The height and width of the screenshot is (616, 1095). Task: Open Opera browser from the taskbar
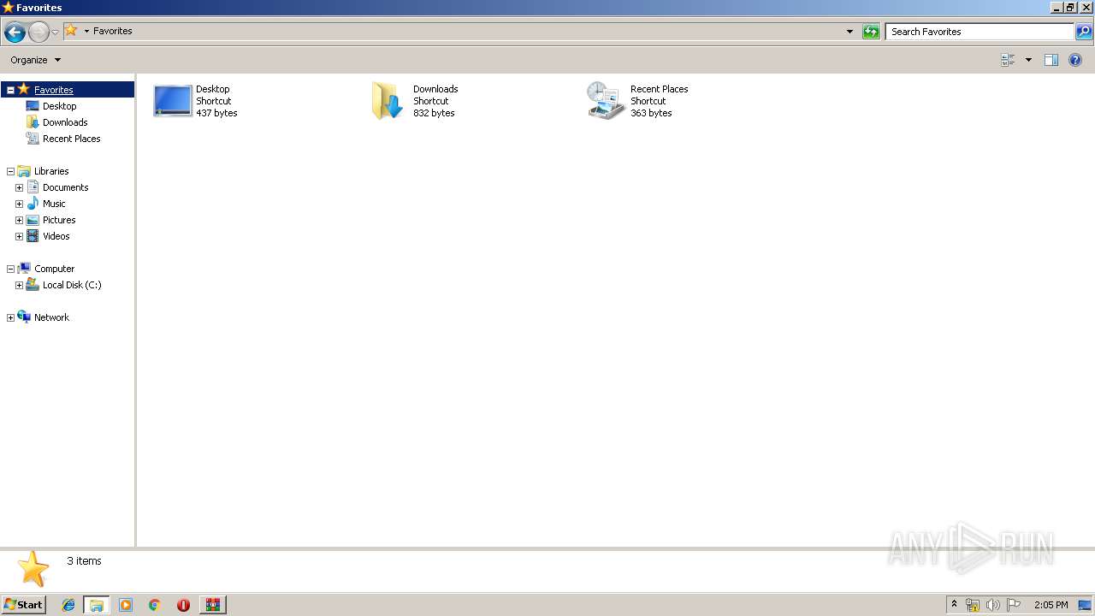tap(183, 605)
